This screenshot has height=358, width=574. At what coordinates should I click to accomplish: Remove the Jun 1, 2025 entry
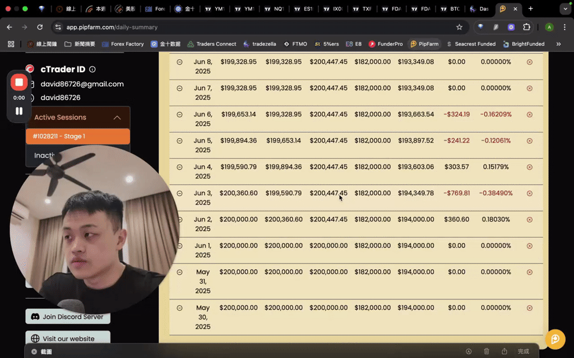[x=529, y=246]
